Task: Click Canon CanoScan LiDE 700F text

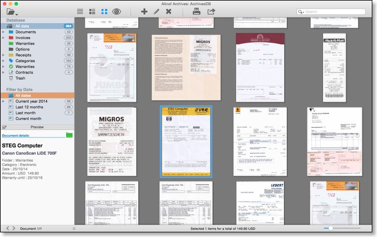Action: point(29,153)
